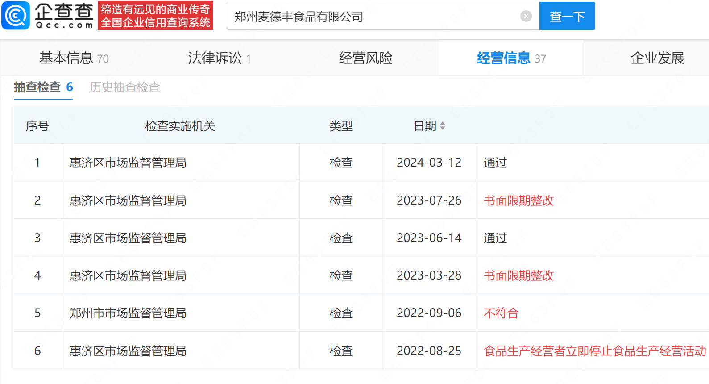Click the 通过 result dated 2024-03-12

(495, 163)
